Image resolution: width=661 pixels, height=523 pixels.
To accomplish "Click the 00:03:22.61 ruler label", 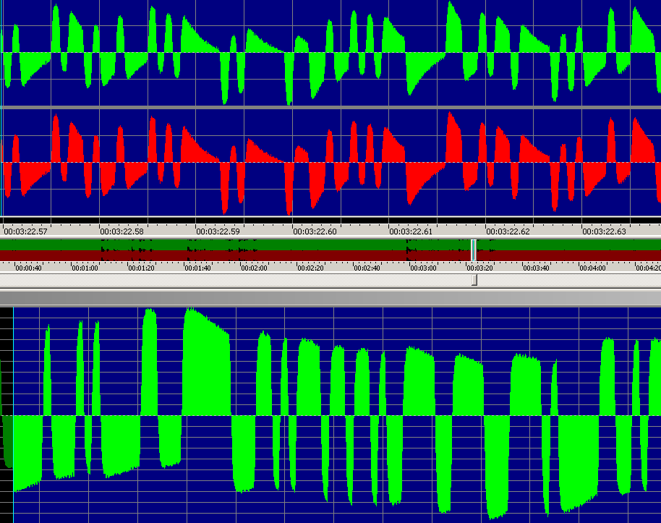I will 411,231.
